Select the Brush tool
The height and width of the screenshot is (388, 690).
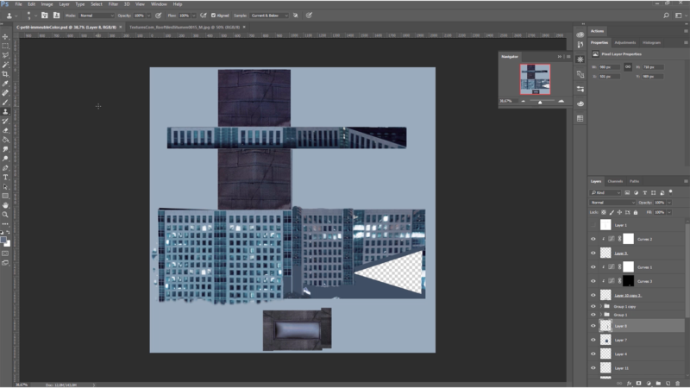pos(5,102)
